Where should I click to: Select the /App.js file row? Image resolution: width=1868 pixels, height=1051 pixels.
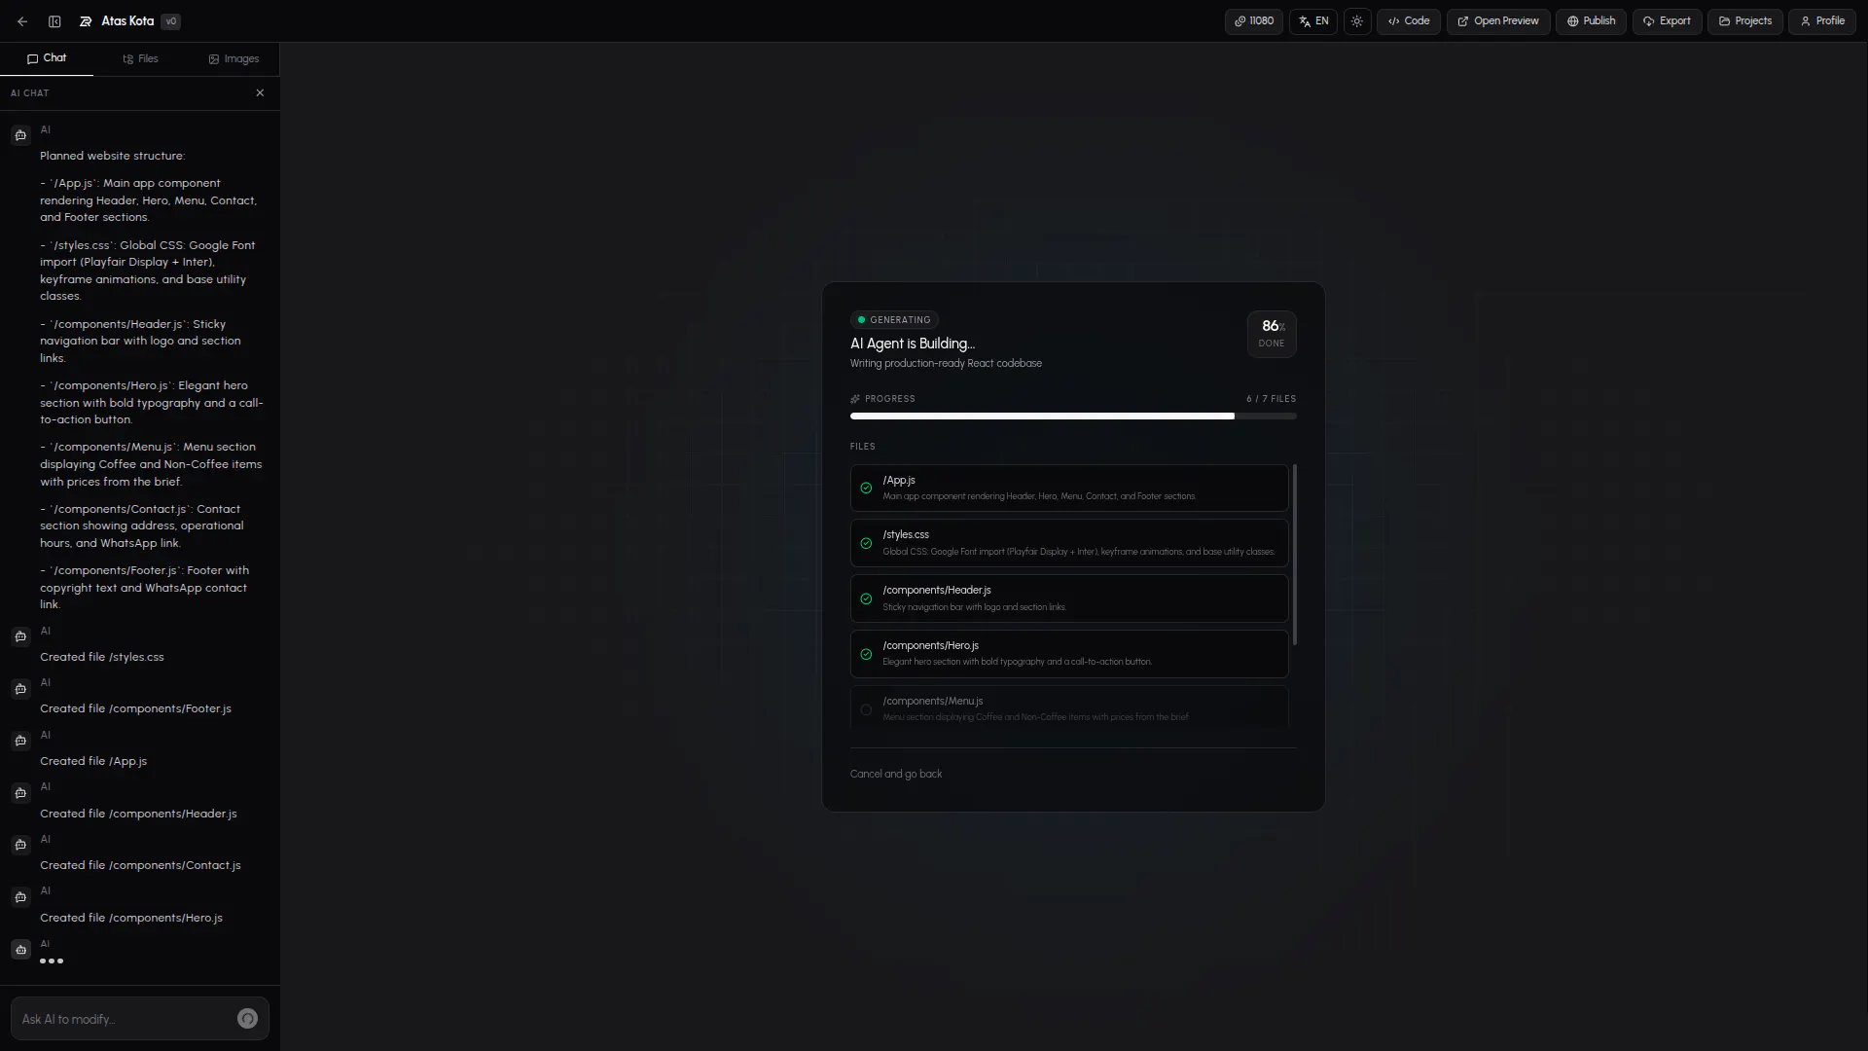[1069, 489]
